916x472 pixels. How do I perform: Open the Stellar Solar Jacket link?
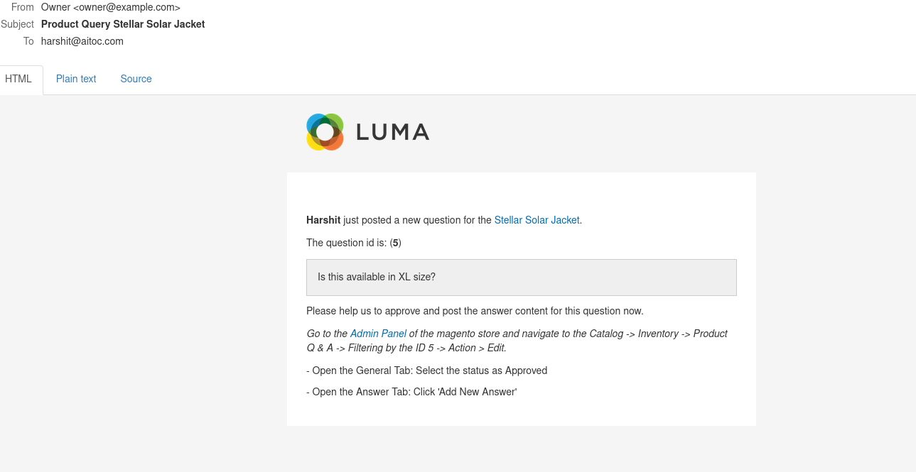point(537,220)
